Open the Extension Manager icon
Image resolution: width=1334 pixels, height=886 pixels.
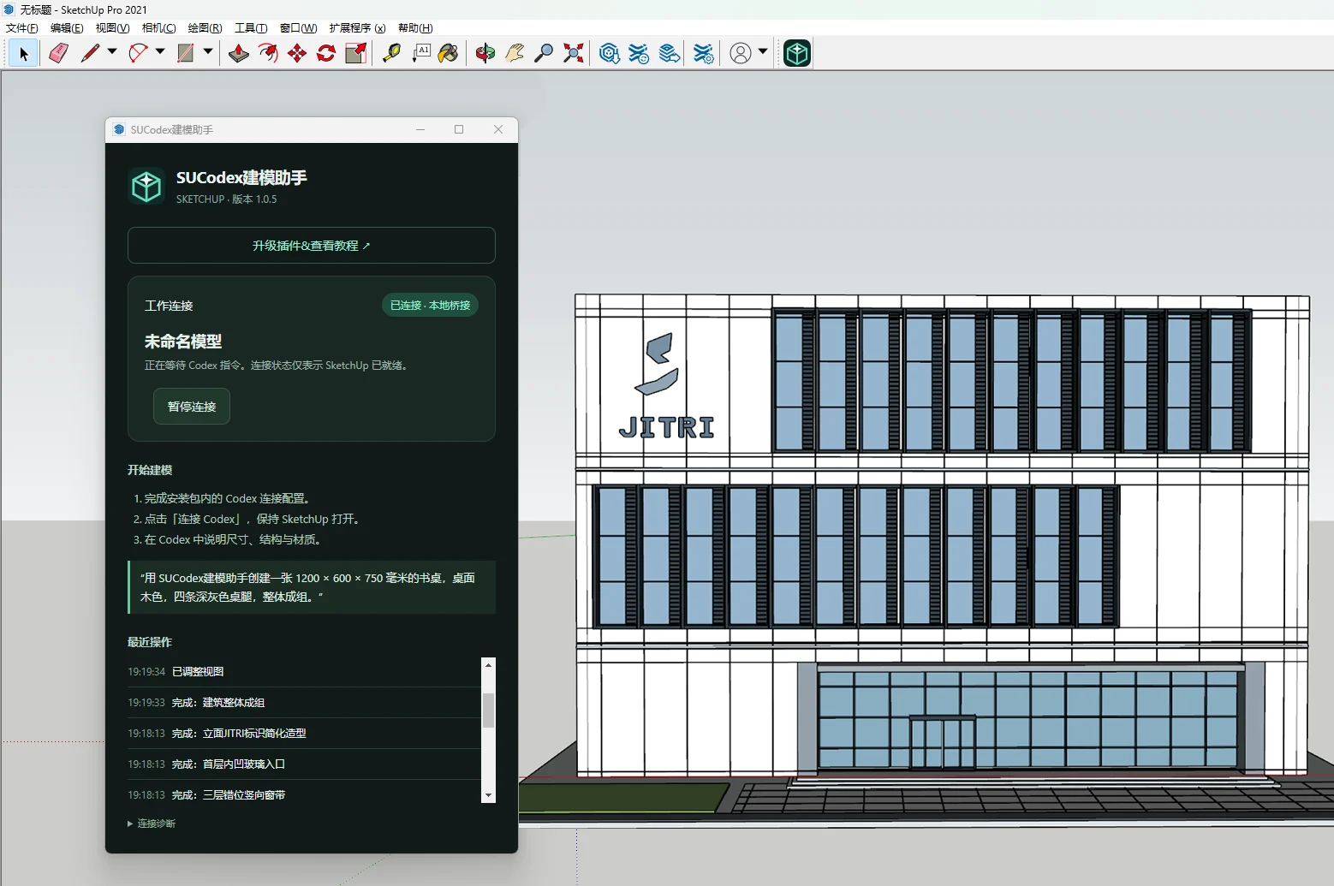(704, 53)
